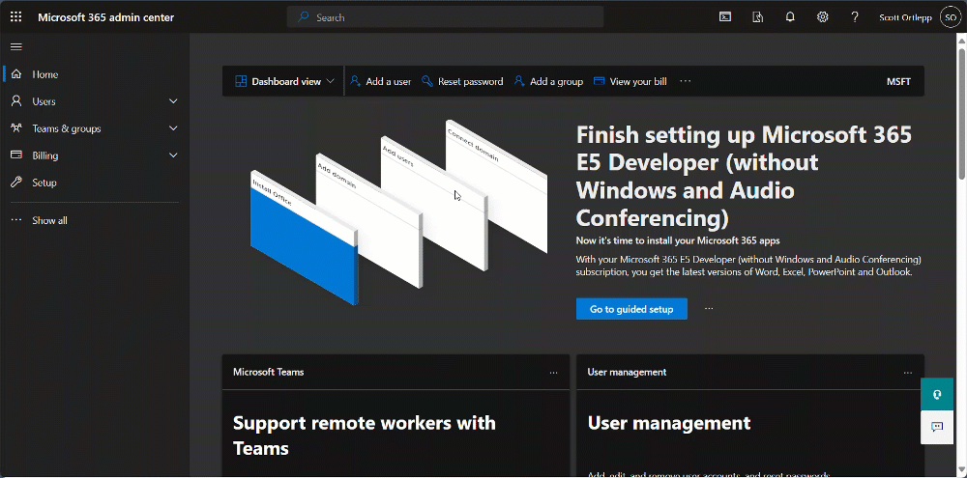Open notifications bell icon
The image size is (967, 478).
(790, 17)
